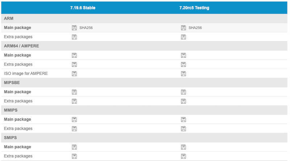The width and height of the screenshot is (290, 161).
Task: Download ARM64 extra packages for Testing
Action: (x=183, y=64)
